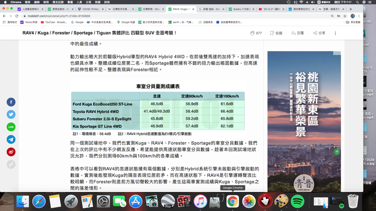
Task: Select the 41.4dB/49.3dB RAV4 idle value
Action: point(157,111)
